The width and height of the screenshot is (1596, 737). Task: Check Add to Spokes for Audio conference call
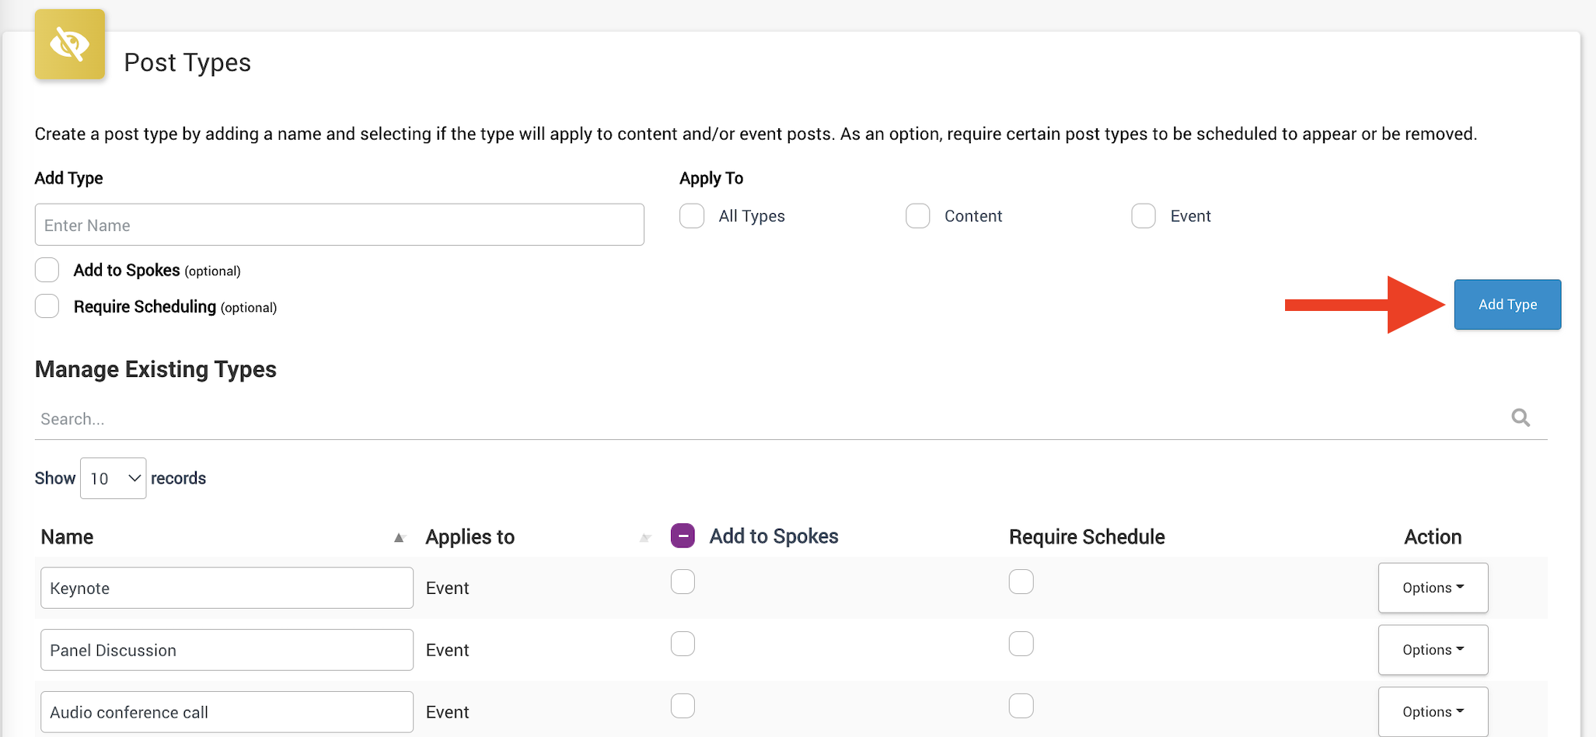tap(683, 706)
